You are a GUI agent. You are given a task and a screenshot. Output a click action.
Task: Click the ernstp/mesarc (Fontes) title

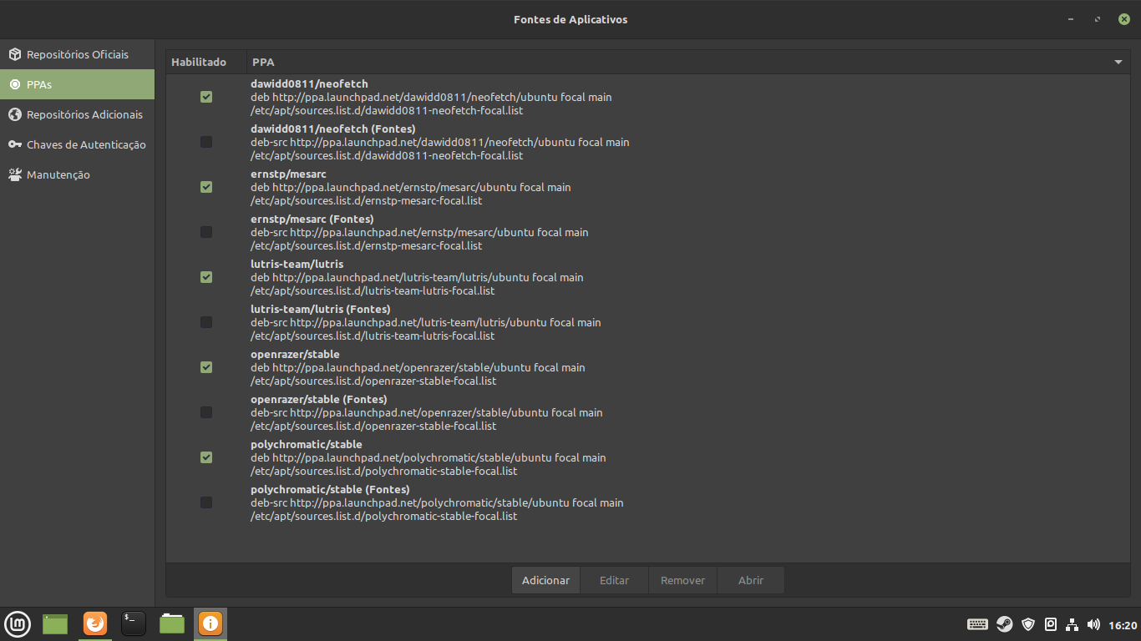[312, 219]
